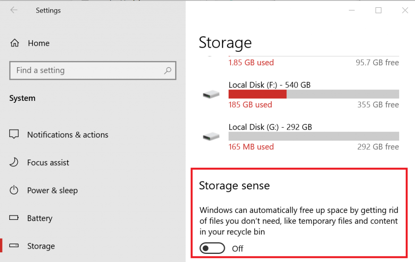Go to Power & sleep settings
Screen dimensions: 415x262
(52, 190)
